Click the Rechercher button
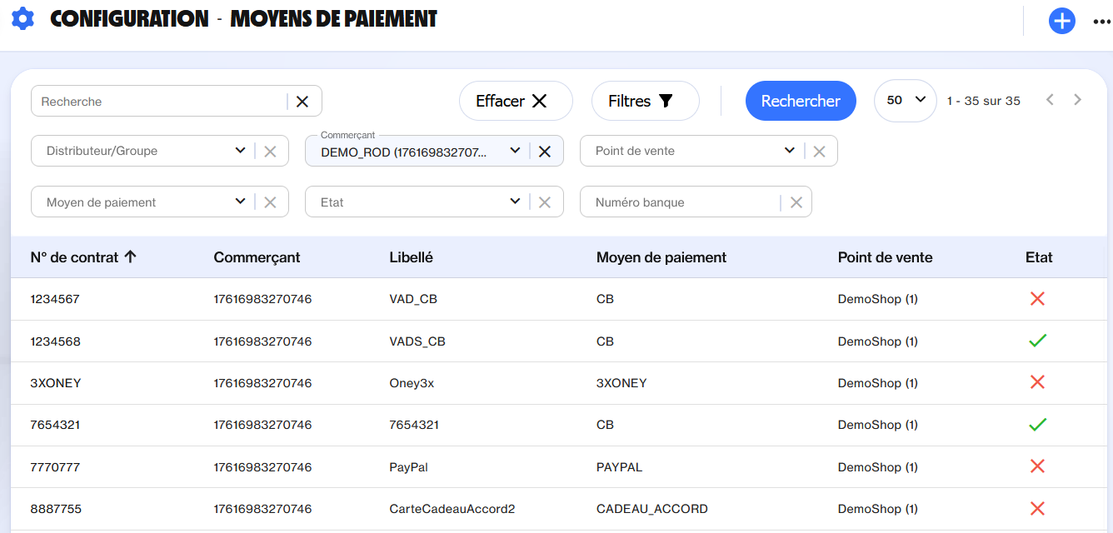 (800, 101)
